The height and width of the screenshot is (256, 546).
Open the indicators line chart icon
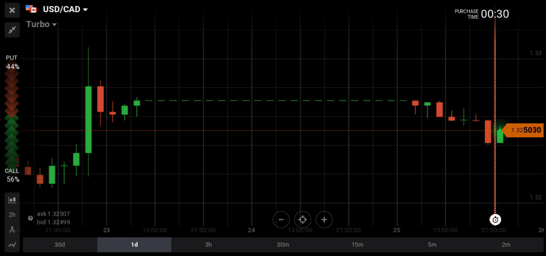pyautogui.click(x=12, y=244)
